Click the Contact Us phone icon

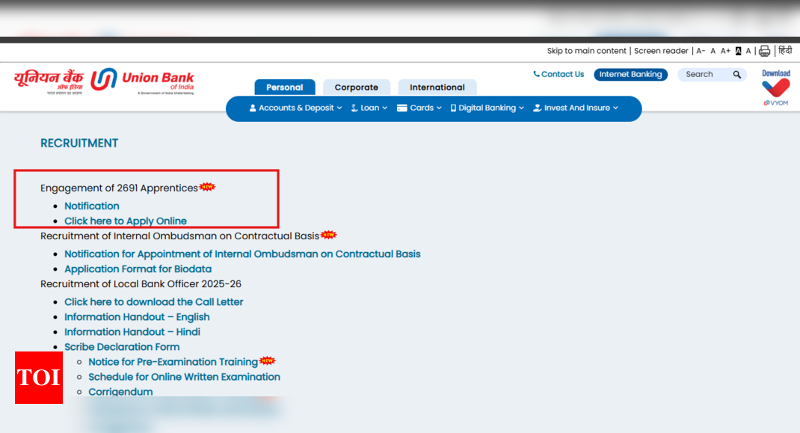[536, 74]
